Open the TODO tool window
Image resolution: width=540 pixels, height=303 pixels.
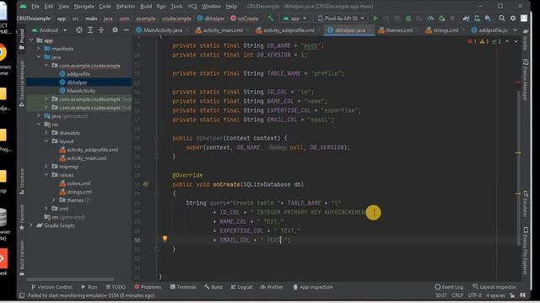116,287
